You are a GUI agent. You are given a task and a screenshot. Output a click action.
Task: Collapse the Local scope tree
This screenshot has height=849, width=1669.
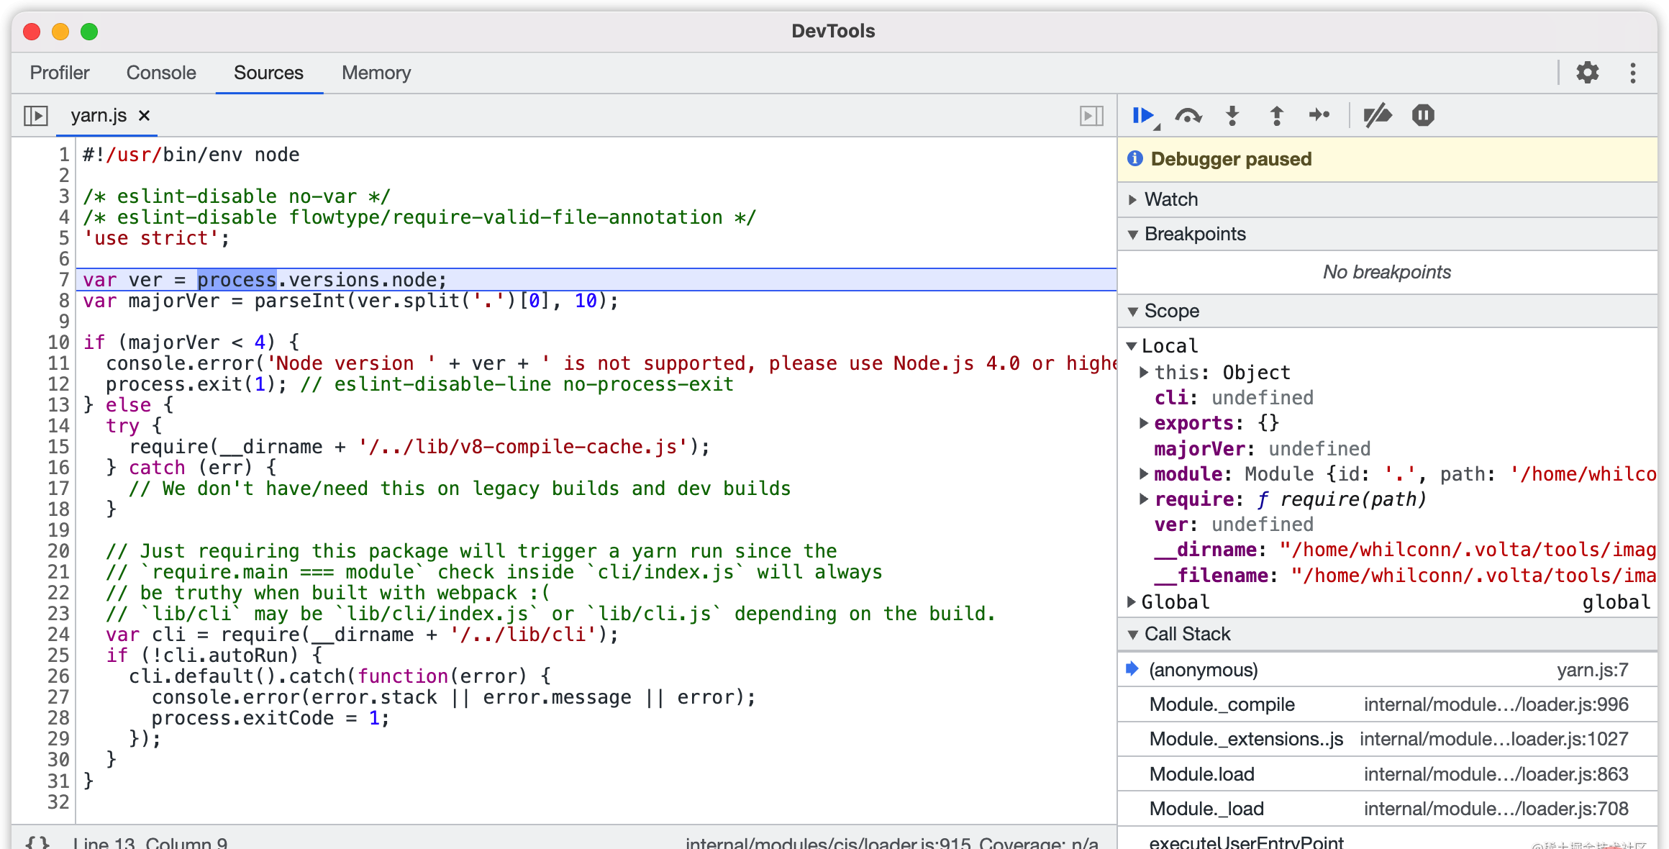pyautogui.click(x=1132, y=346)
